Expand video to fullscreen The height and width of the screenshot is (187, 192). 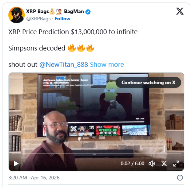176,163
